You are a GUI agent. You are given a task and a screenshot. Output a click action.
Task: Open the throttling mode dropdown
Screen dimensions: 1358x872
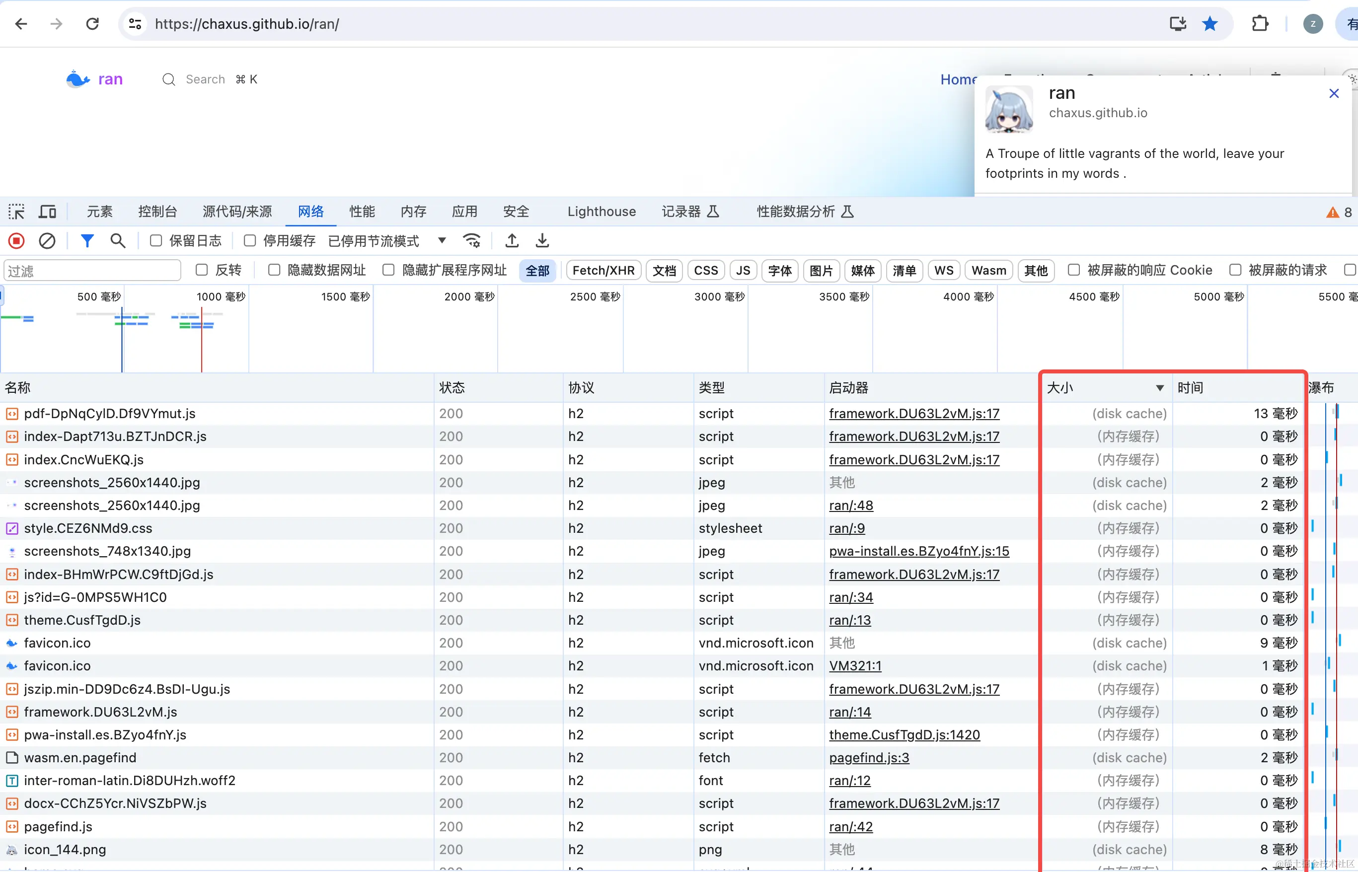coord(442,241)
